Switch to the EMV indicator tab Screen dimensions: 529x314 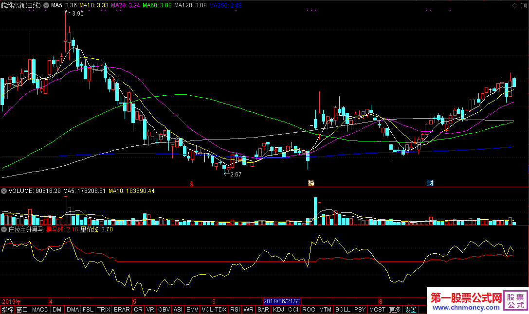tap(192, 310)
